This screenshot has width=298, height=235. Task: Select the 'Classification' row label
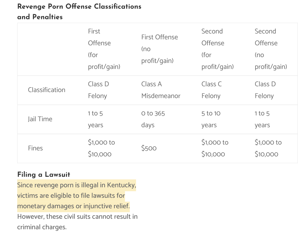click(47, 90)
